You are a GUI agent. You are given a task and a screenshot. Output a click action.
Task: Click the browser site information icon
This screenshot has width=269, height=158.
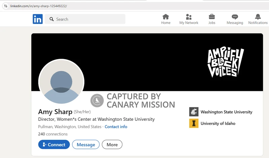tap(6, 6)
